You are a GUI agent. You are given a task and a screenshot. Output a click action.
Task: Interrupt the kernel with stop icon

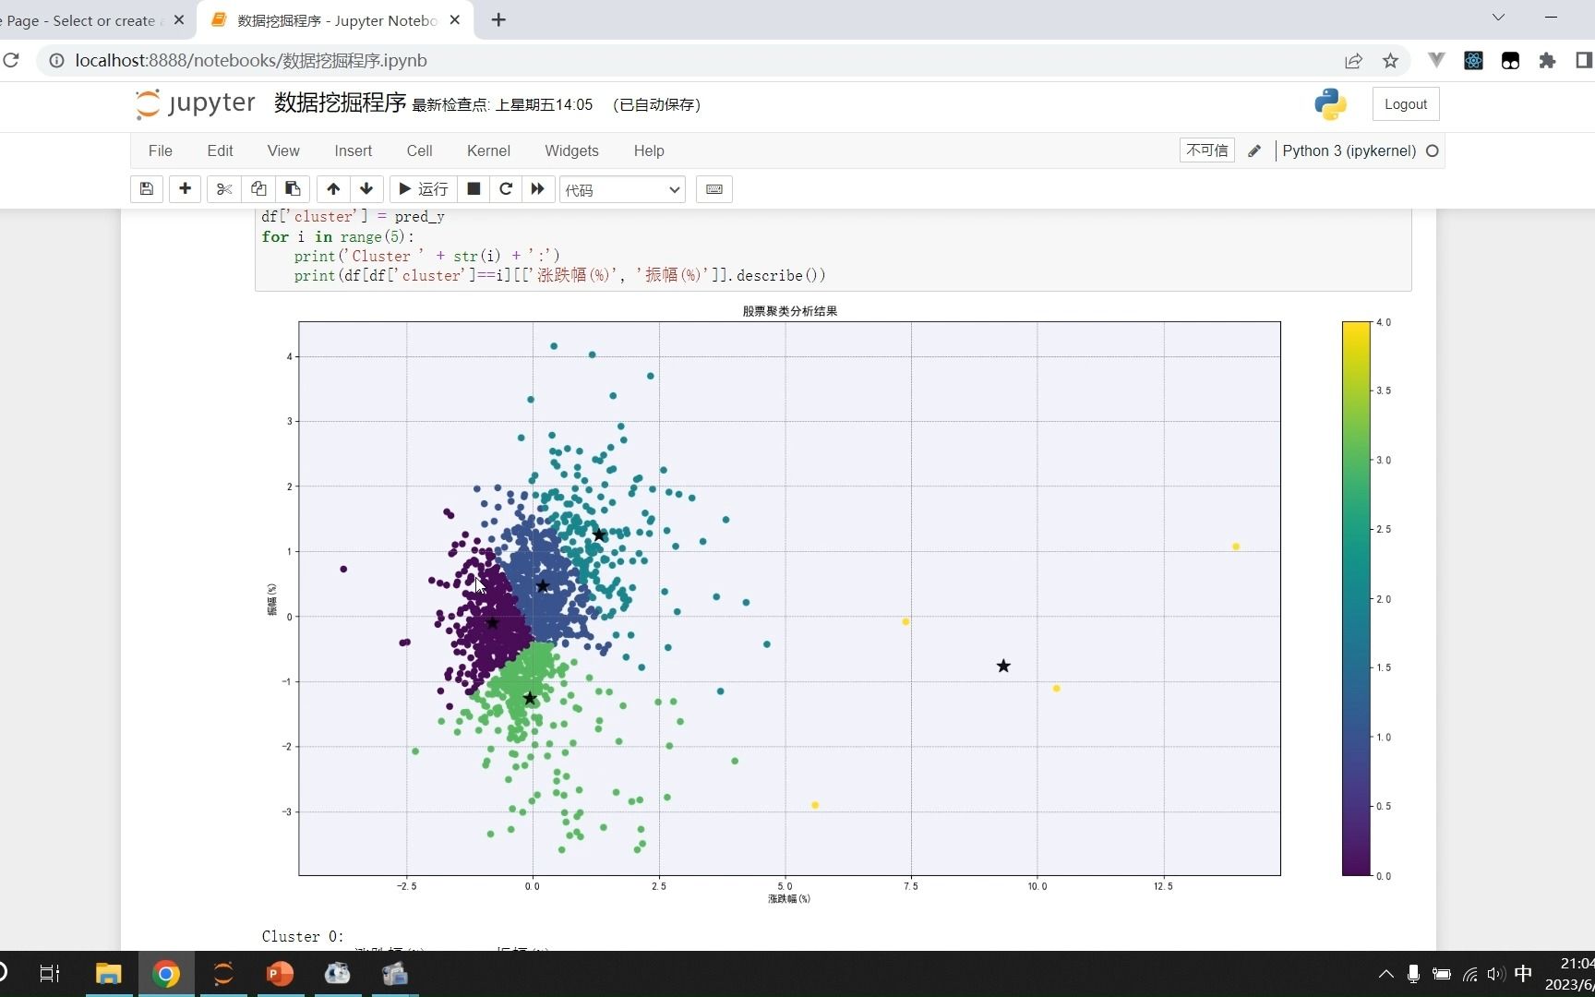point(474,189)
